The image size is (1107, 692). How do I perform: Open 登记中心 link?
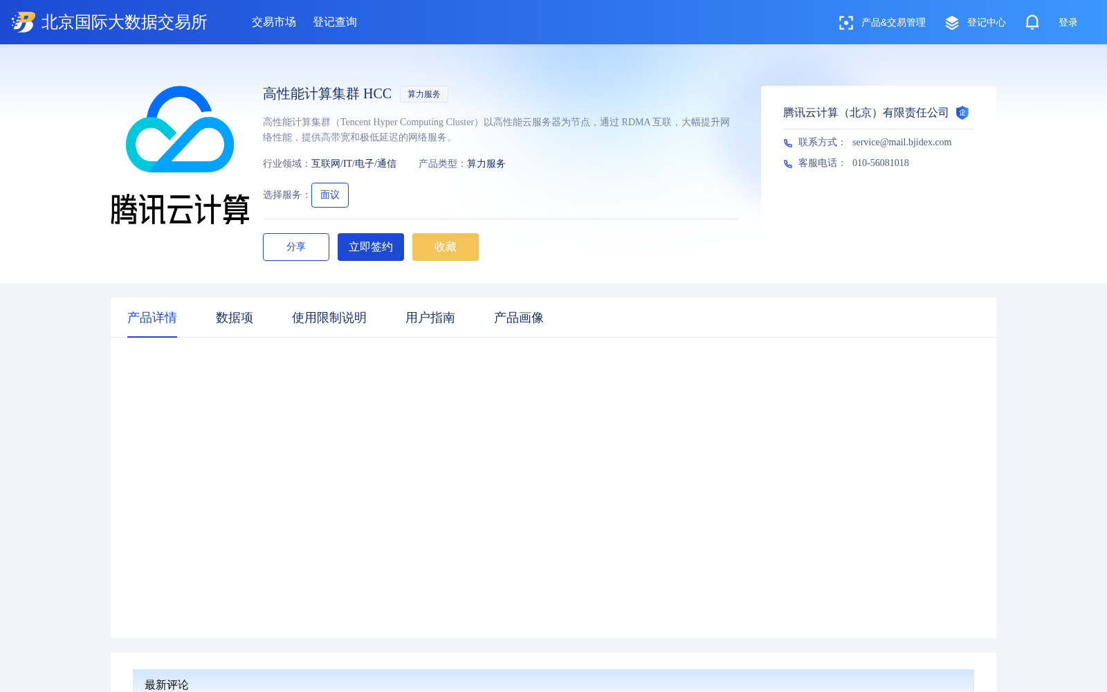[987, 23]
